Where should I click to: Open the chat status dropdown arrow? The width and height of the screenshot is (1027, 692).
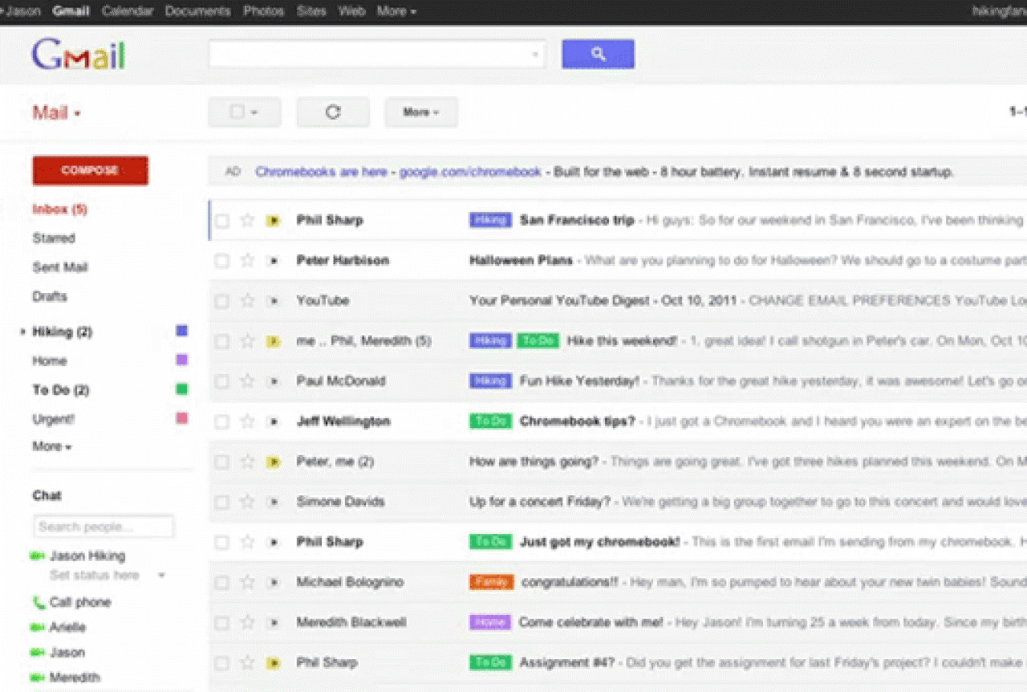pyautogui.click(x=161, y=576)
